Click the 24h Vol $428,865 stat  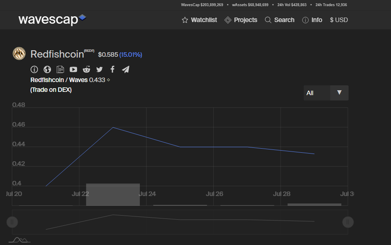[x=292, y=5]
